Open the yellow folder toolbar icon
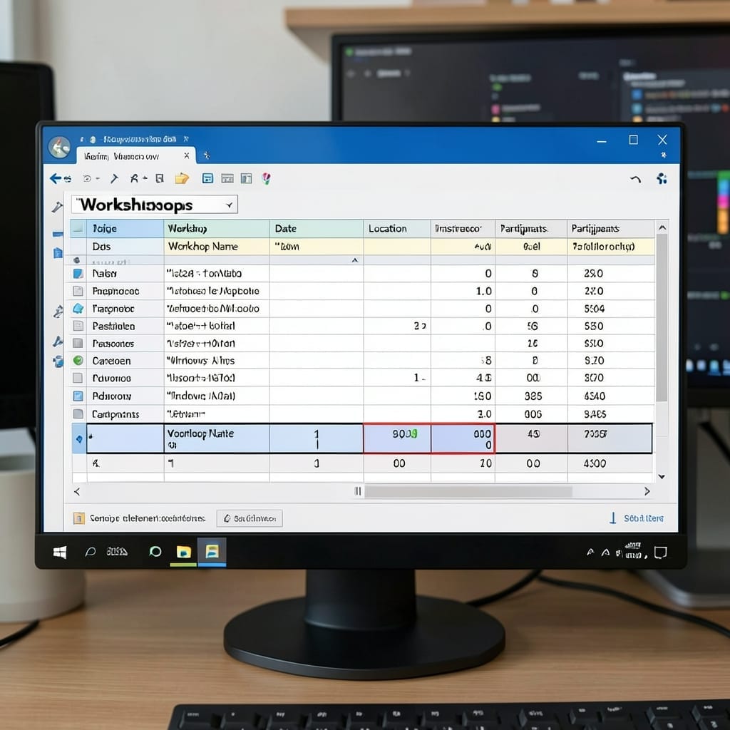The image size is (730, 730). 182,178
